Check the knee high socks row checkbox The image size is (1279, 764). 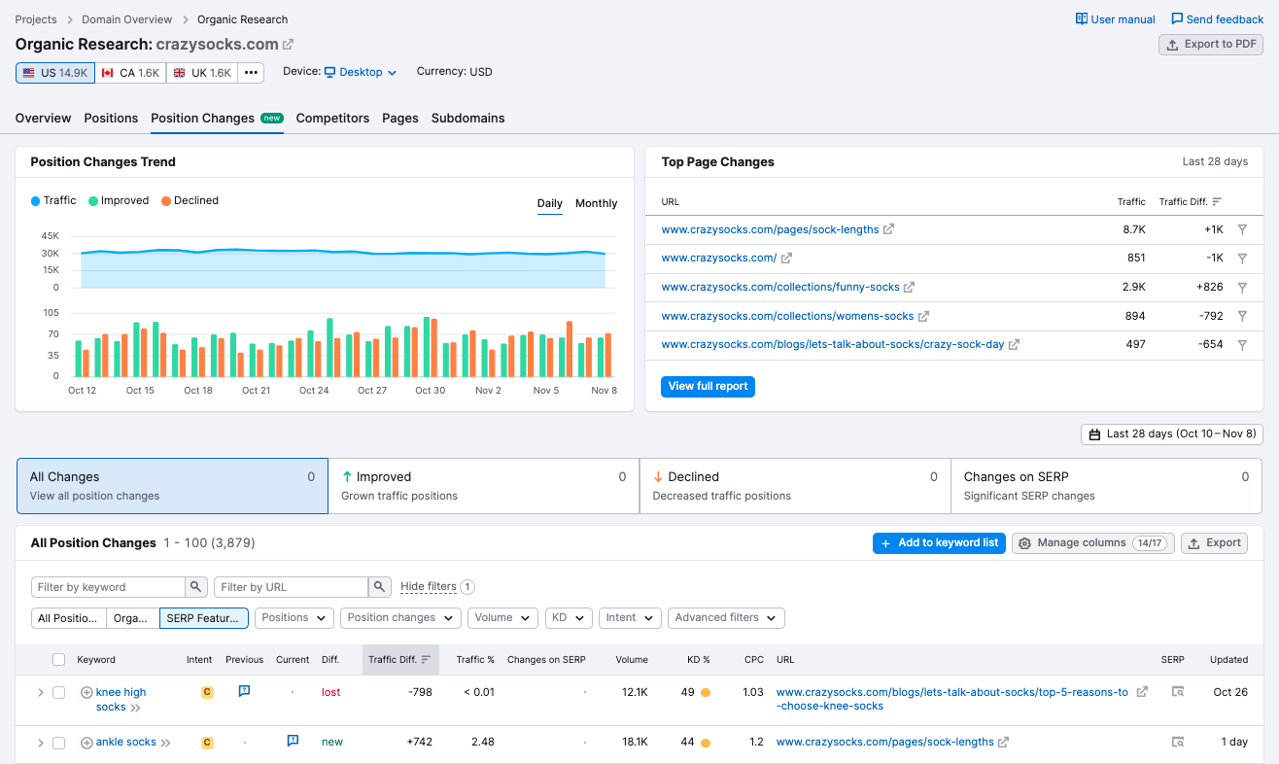pyautogui.click(x=58, y=692)
